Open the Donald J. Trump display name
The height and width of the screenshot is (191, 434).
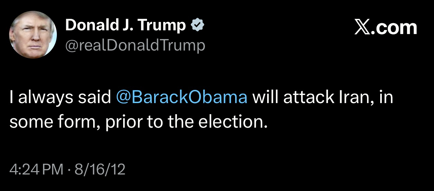125,25
